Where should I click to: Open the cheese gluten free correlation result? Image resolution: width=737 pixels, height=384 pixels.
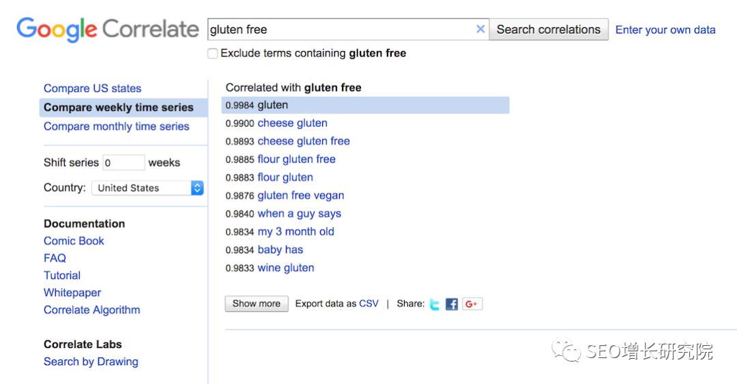(303, 141)
